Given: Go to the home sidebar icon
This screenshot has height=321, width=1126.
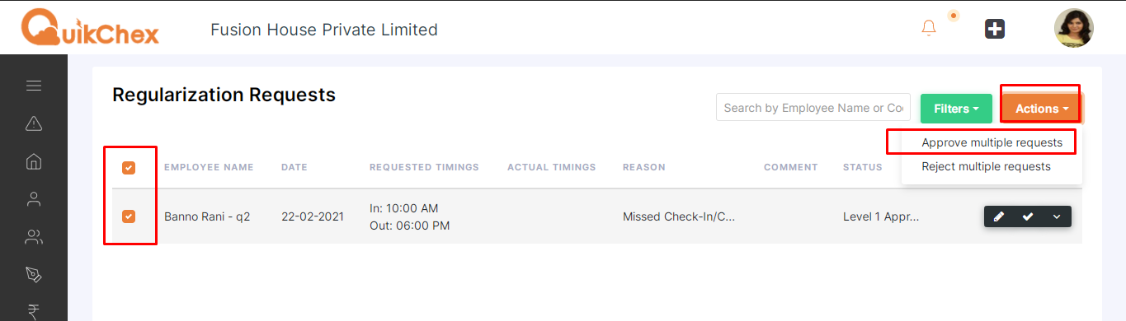Looking at the screenshot, I should click(34, 161).
